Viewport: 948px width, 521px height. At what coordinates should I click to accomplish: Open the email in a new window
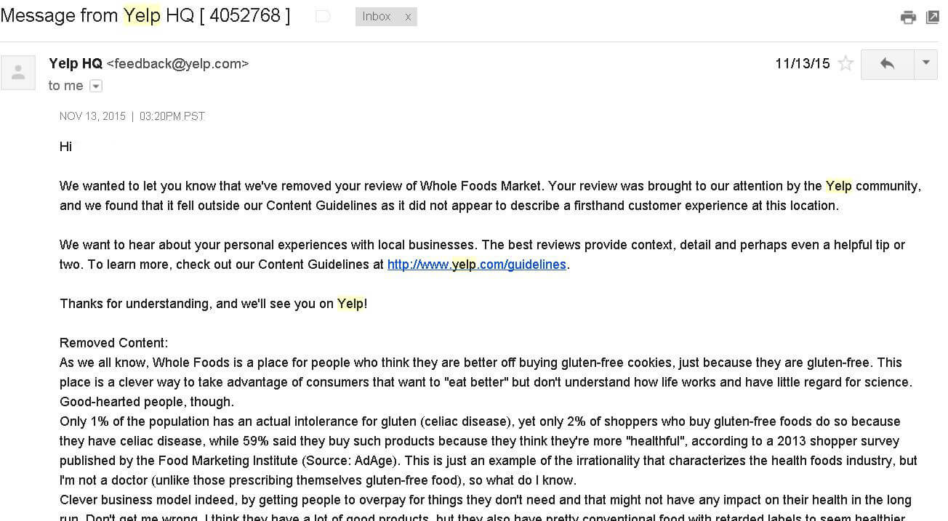[933, 17]
